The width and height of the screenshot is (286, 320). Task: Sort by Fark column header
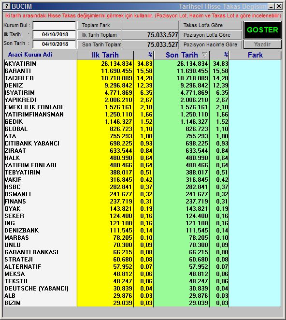click(255, 55)
